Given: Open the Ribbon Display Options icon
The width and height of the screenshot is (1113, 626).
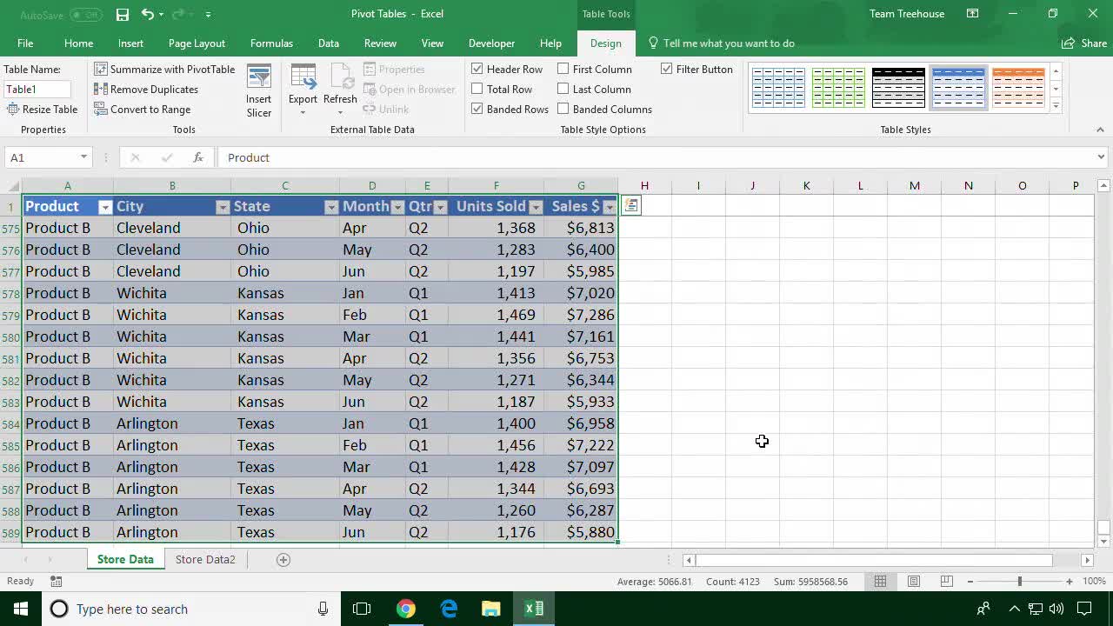Looking at the screenshot, I should [x=972, y=14].
